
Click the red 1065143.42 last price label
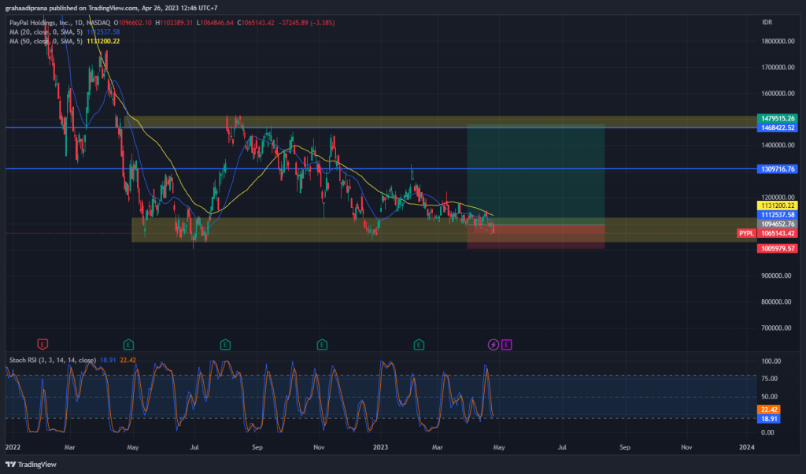tap(777, 233)
